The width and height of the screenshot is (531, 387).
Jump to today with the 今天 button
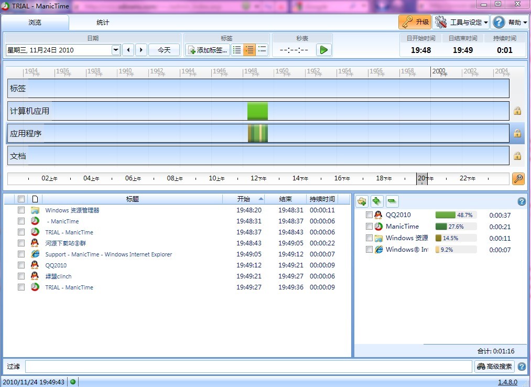click(x=164, y=50)
